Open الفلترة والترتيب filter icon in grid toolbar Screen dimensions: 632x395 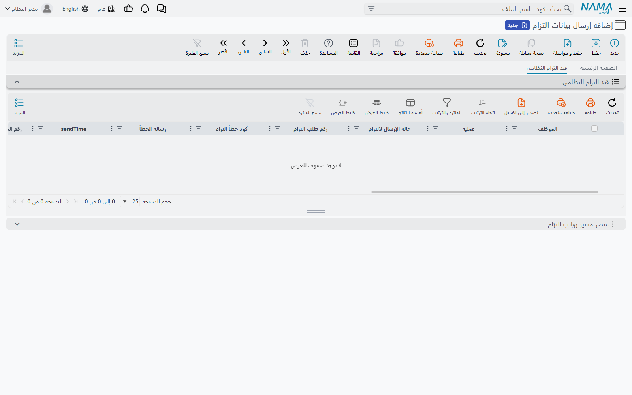coord(447,103)
